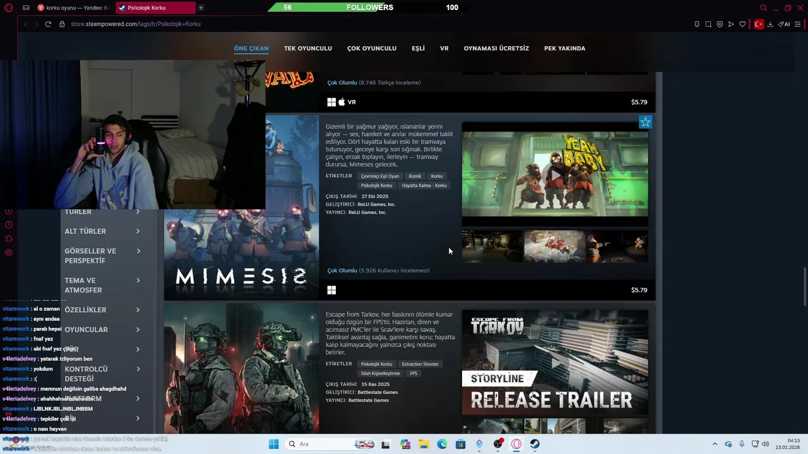This screenshot has height=454, width=808.
Task: Select second MIMESIS screenshot thumbnail
Action: tap(554, 246)
